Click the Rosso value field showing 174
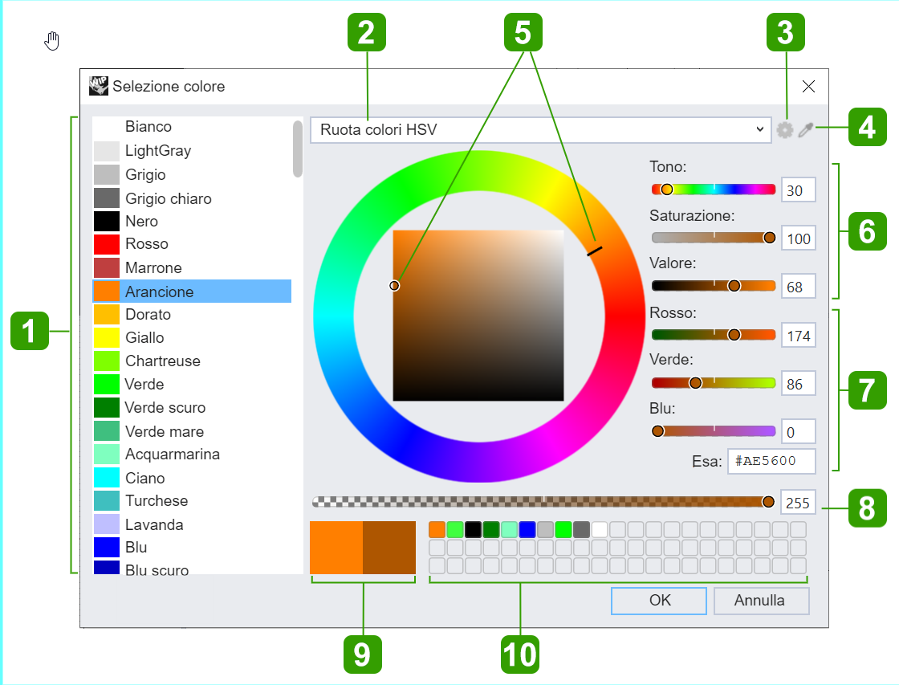Image resolution: width=899 pixels, height=685 pixels. coord(798,336)
